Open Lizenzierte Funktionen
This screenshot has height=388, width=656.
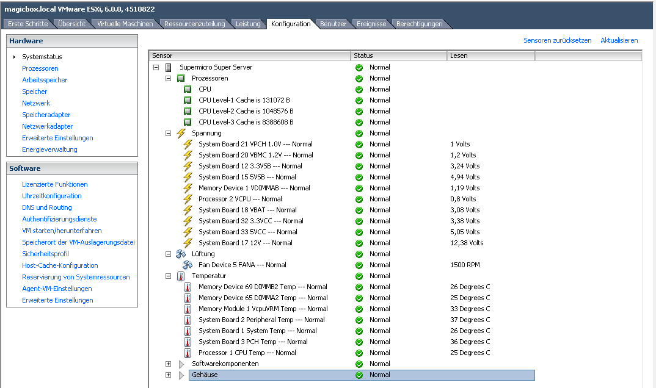(x=55, y=184)
